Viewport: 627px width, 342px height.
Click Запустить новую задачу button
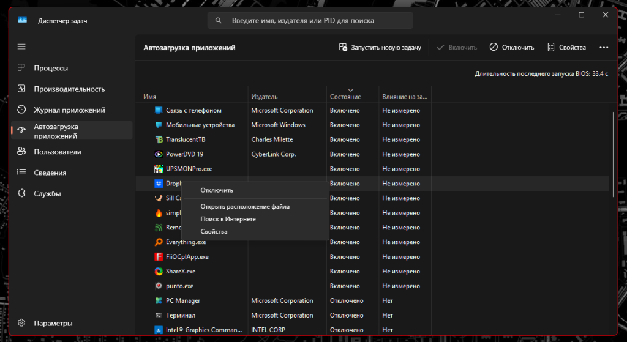tap(380, 47)
